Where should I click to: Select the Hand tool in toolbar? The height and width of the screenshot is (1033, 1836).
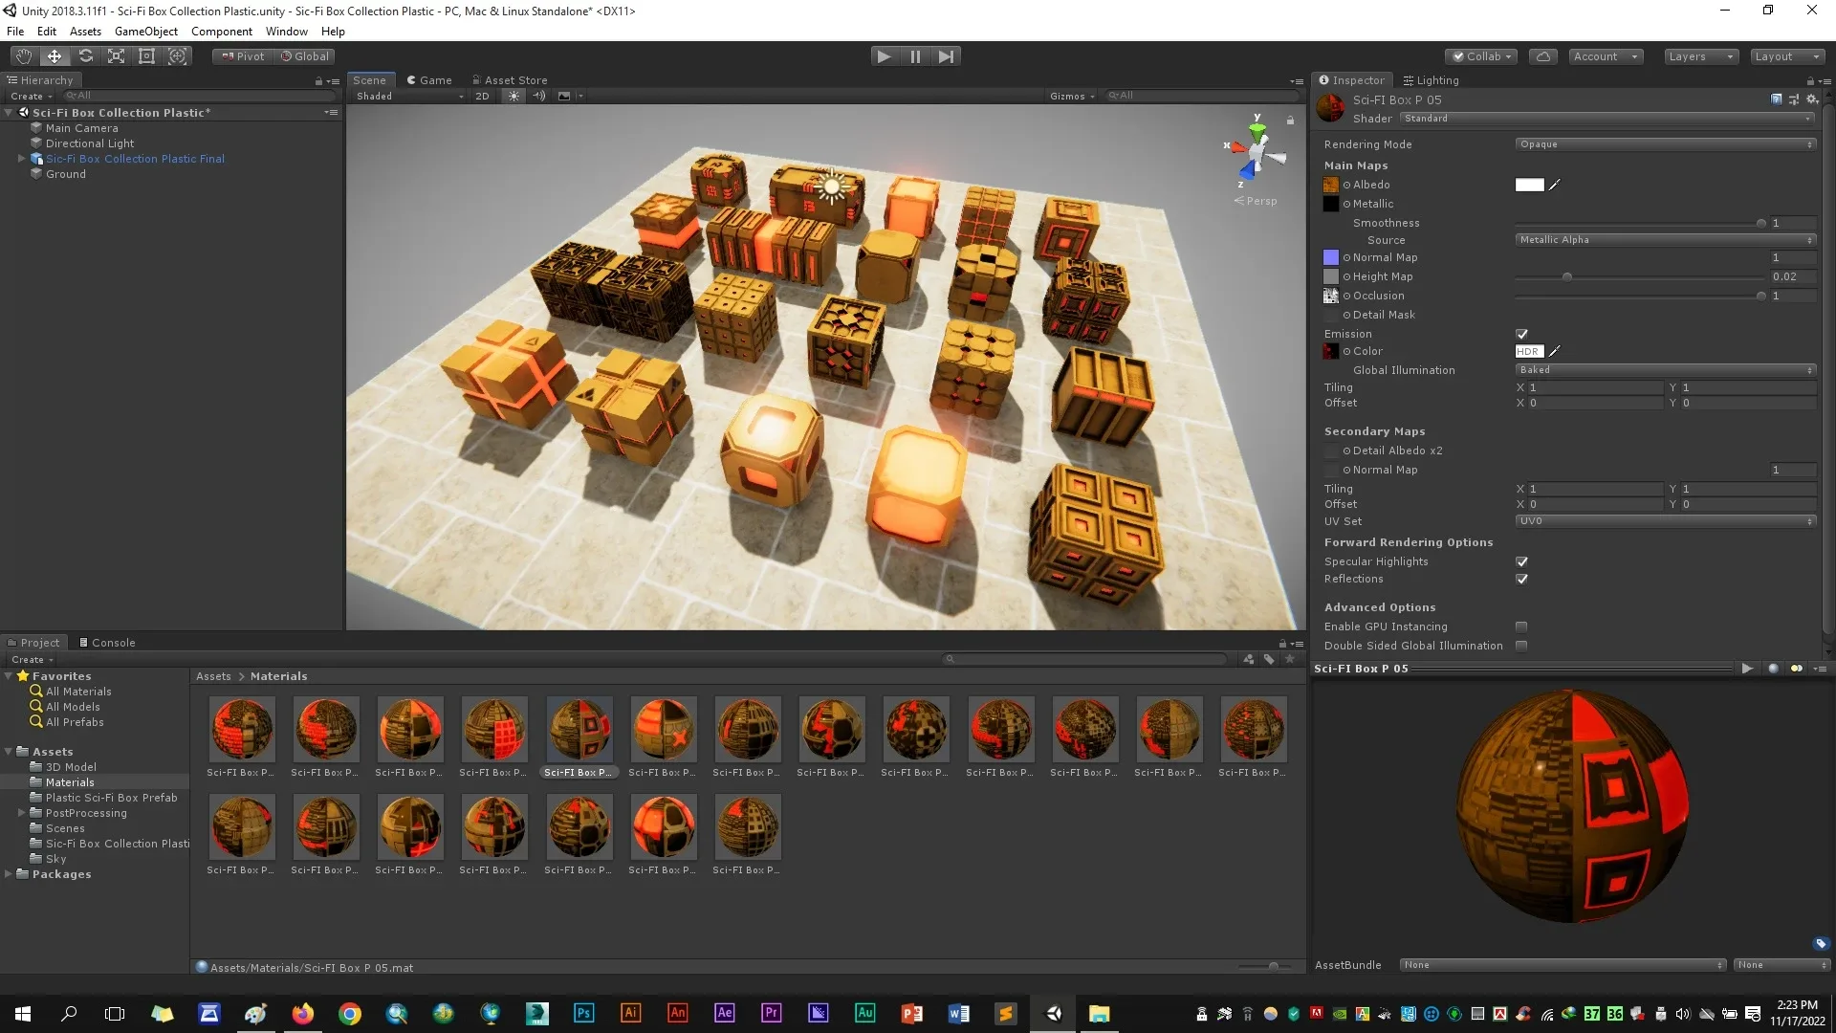coord(24,56)
